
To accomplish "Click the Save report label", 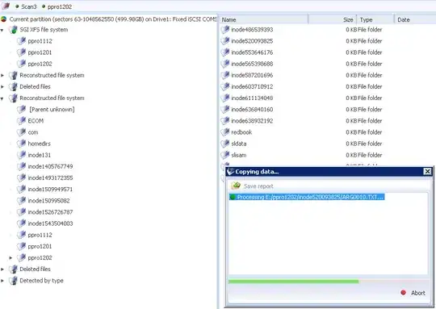I will coord(258,186).
